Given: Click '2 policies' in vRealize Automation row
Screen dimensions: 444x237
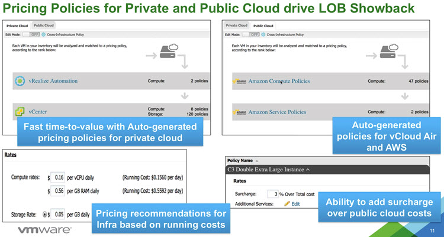Looking at the screenshot, I should [x=200, y=81].
